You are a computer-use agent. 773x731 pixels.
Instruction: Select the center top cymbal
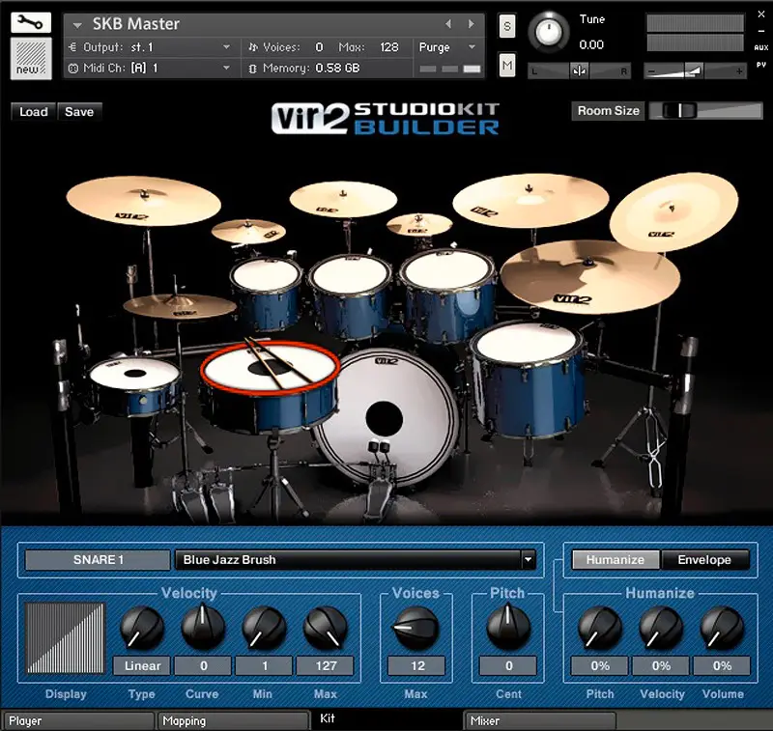(x=343, y=199)
